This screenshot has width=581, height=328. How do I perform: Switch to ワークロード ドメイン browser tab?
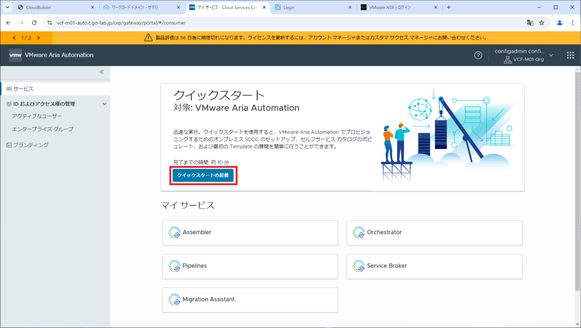point(142,8)
